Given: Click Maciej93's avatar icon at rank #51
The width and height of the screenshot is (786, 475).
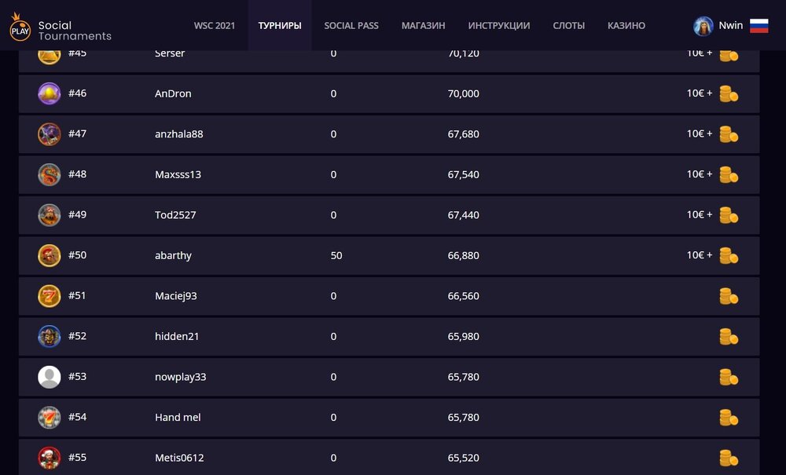Looking at the screenshot, I should 50,296.
